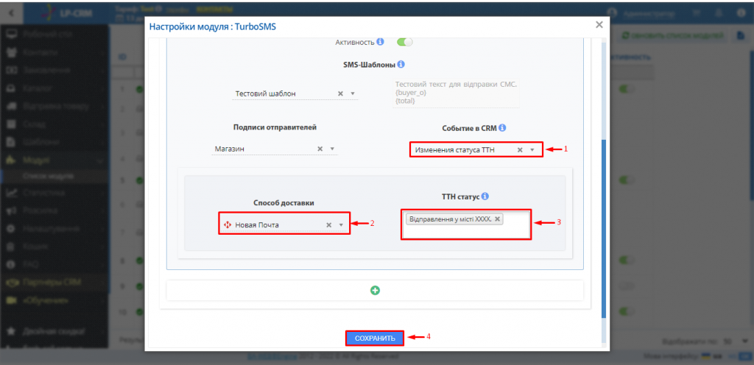This screenshot has width=754, height=365.
Task: Click the red Новая Почта logo icon
Action: point(228,224)
